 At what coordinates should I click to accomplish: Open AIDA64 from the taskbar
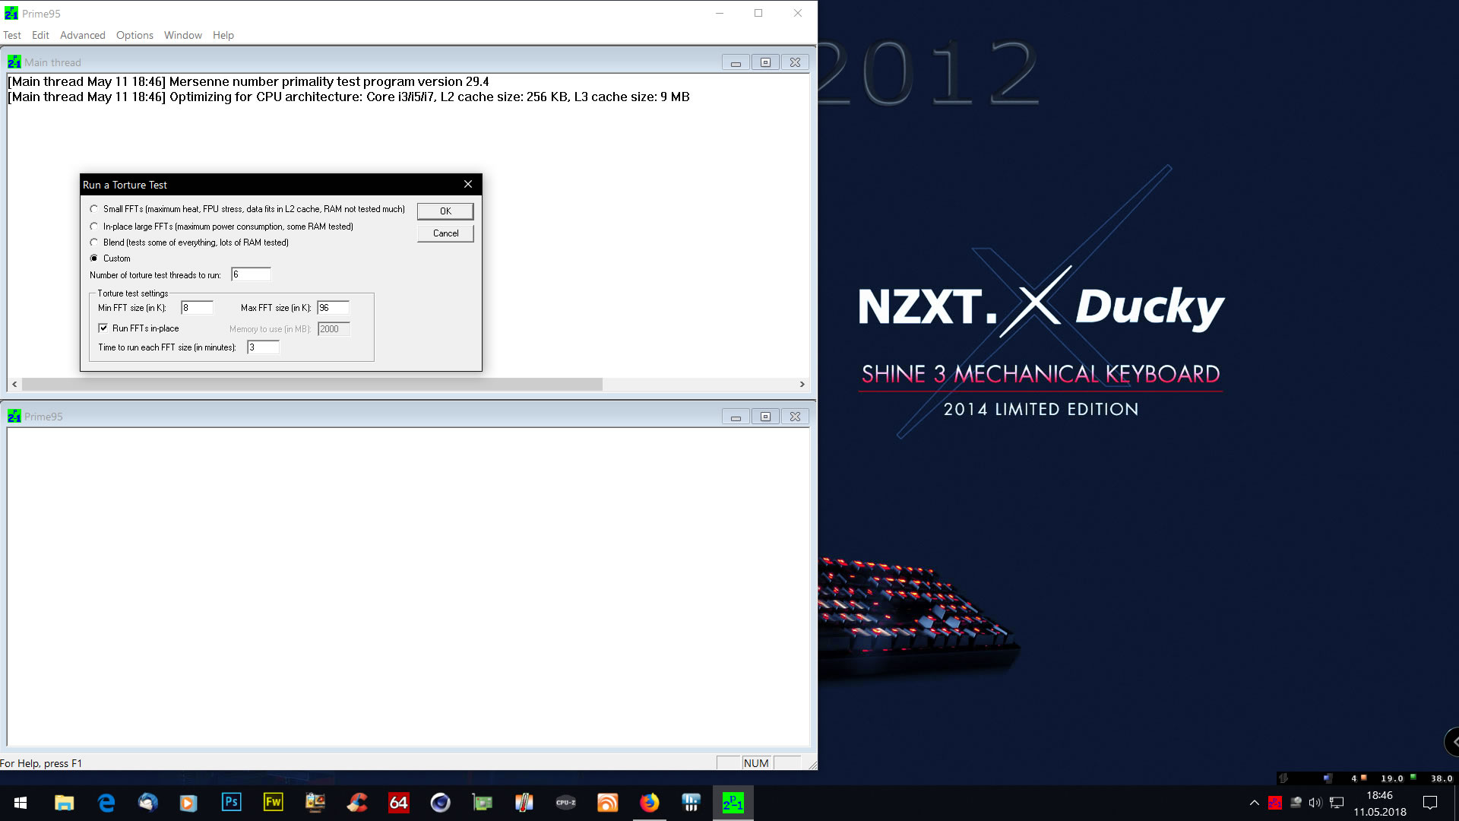[398, 803]
